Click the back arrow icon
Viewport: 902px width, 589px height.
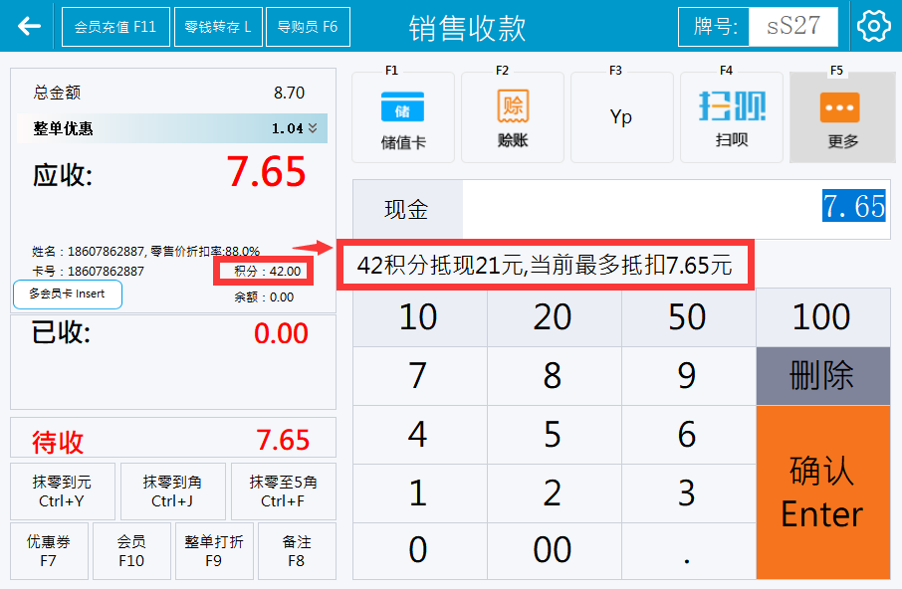point(29,26)
